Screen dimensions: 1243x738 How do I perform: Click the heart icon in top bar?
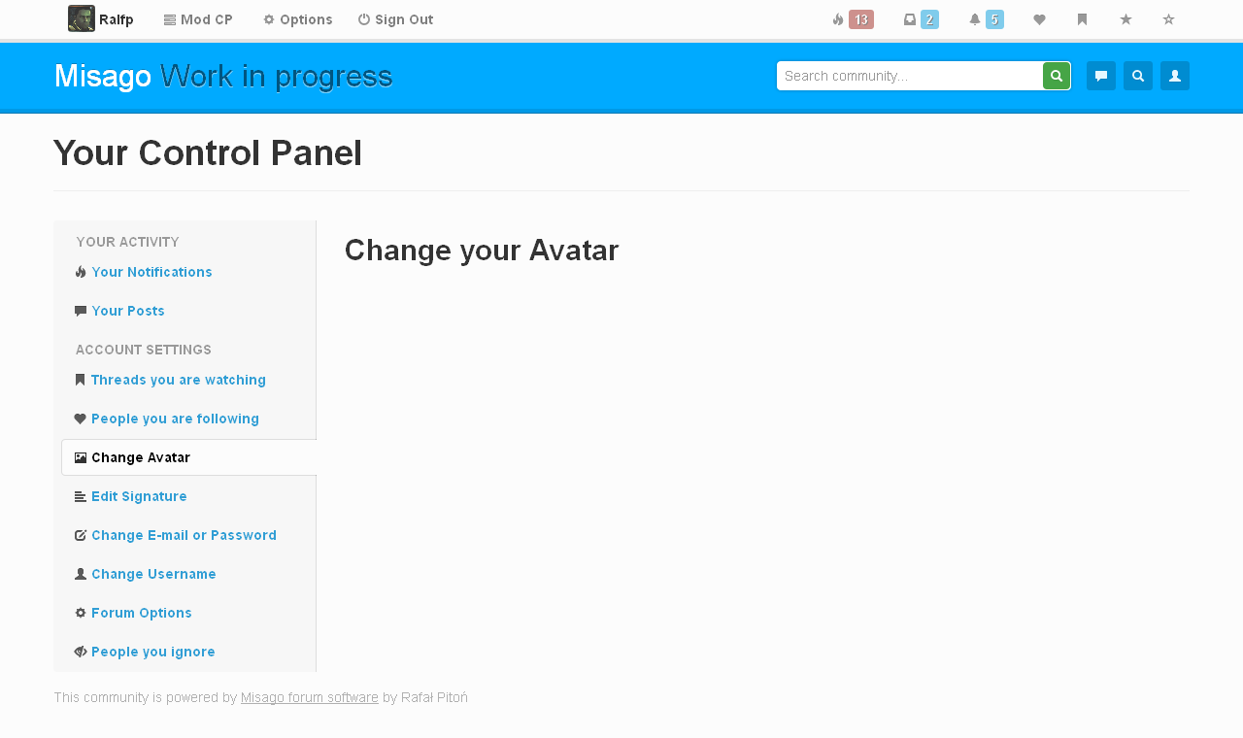(1039, 19)
